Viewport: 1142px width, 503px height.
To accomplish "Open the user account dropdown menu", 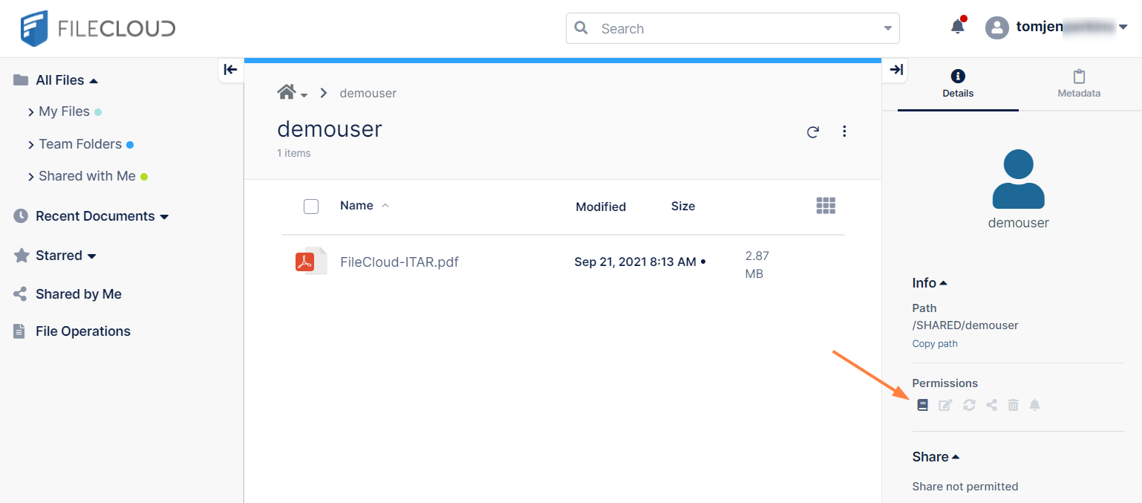I will point(1123,27).
